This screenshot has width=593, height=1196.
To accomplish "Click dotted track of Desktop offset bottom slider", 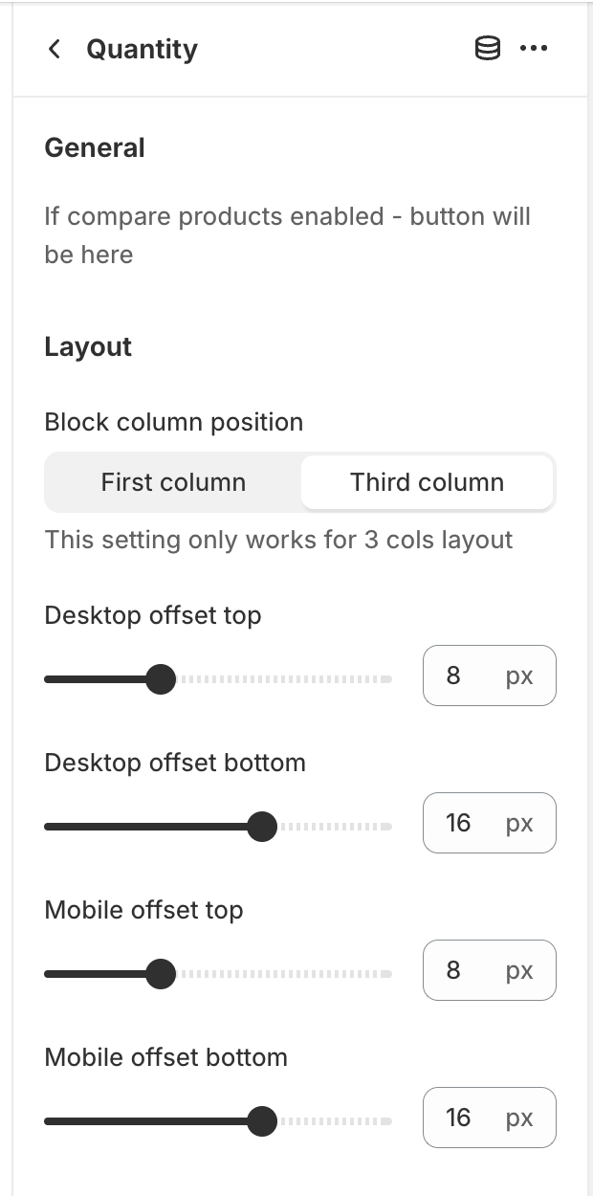I will tap(335, 827).
